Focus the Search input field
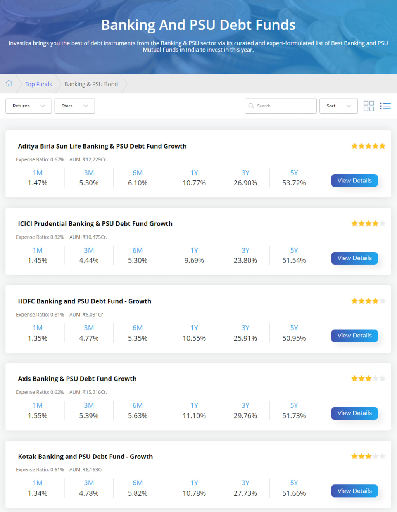The width and height of the screenshot is (397, 512). coord(281,106)
